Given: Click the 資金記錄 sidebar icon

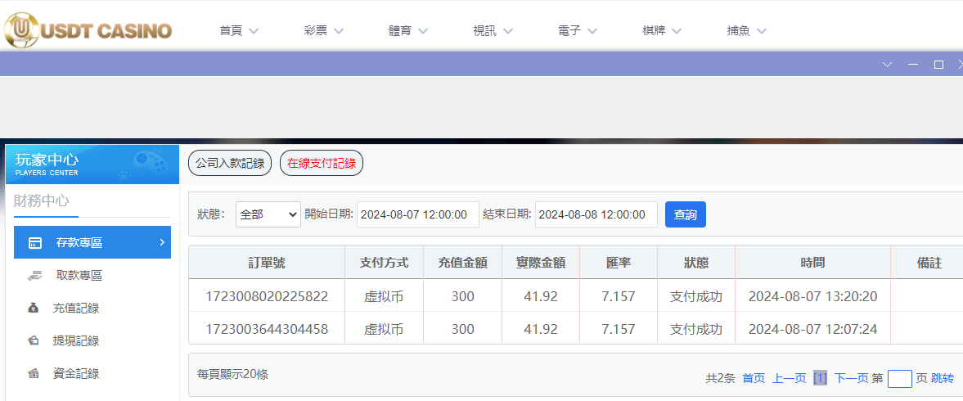Looking at the screenshot, I should tap(34, 374).
